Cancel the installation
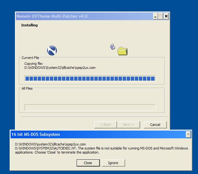The image size is (198, 174). click(x=155, y=125)
